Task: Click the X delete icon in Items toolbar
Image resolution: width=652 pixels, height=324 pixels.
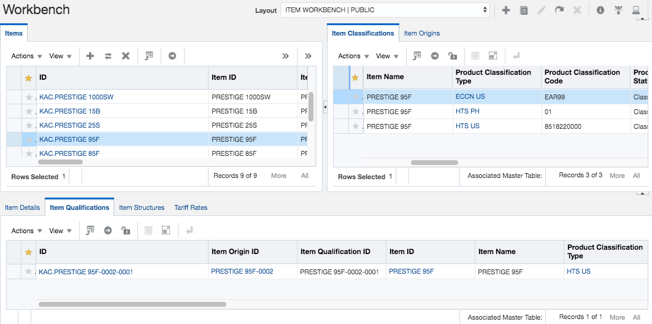Action: pyautogui.click(x=126, y=56)
